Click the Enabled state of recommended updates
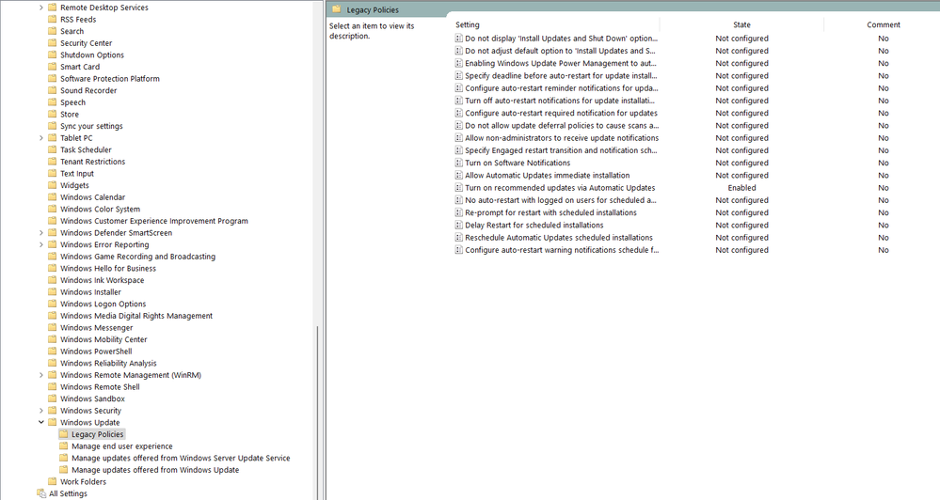This screenshot has height=500, width=940. [x=741, y=188]
